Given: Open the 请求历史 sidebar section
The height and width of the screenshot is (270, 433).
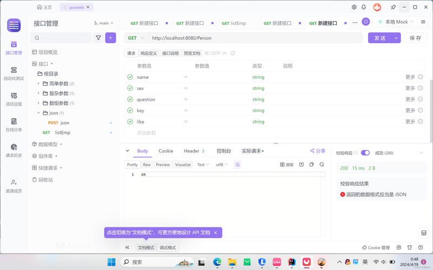Looking at the screenshot, I should pos(14,151).
